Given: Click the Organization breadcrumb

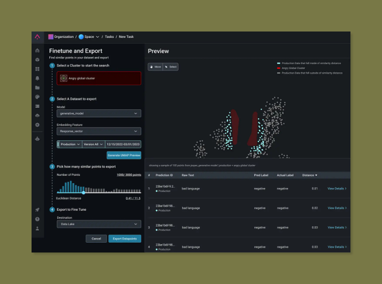Looking at the screenshot, I should [x=64, y=37].
